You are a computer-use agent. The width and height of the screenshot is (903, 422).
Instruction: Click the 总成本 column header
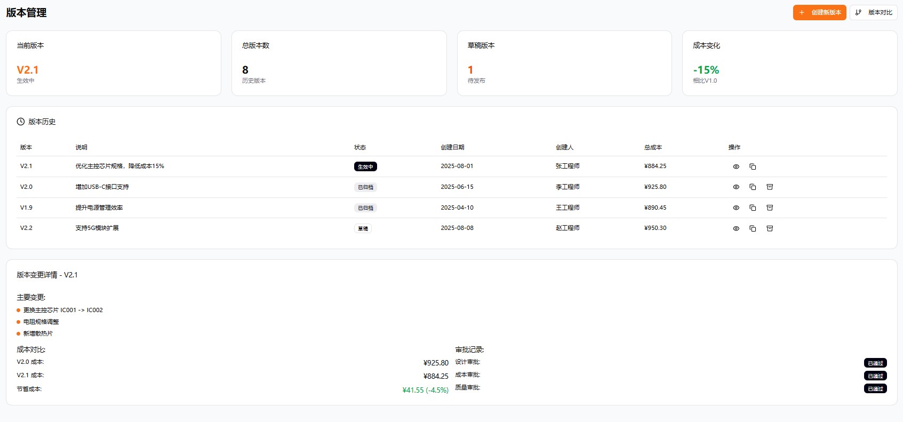click(653, 147)
